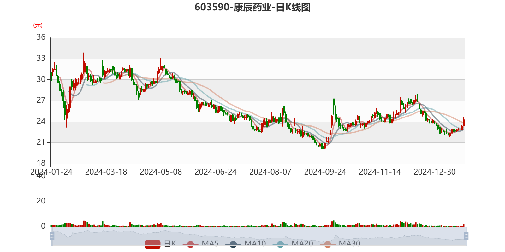Click the 0 volume axis label

pos(43,226)
